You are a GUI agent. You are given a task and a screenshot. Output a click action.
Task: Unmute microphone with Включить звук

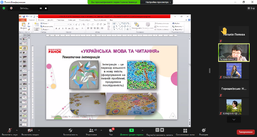tap(10, 132)
